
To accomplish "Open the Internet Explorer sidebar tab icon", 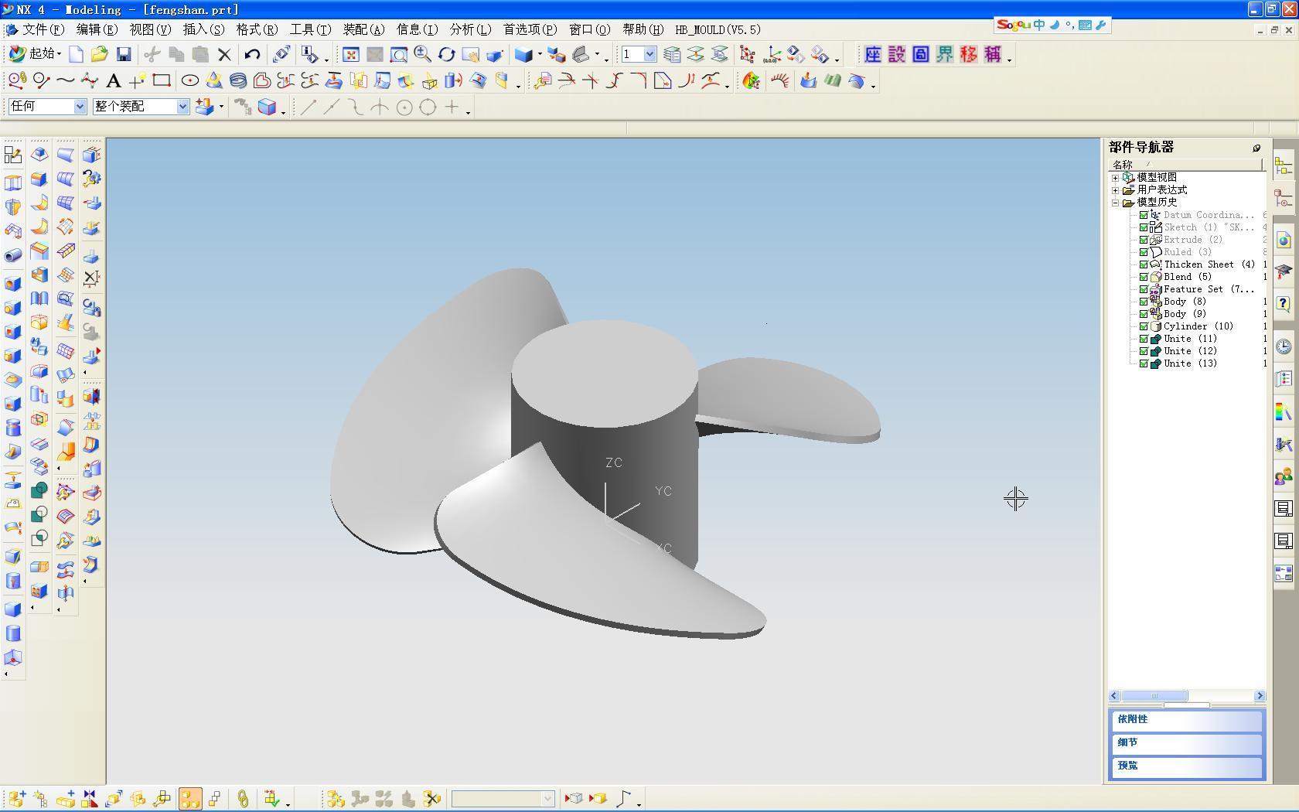I will tap(1284, 240).
